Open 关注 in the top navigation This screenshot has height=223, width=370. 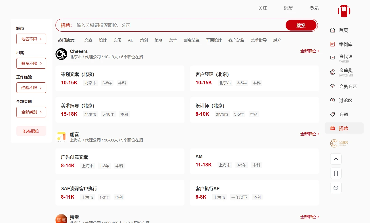click(x=263, y=8)
